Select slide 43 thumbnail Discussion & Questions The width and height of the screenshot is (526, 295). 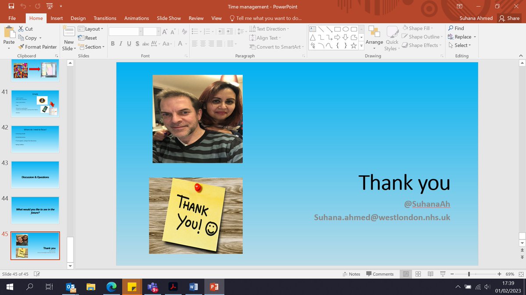tap(35, 175)
